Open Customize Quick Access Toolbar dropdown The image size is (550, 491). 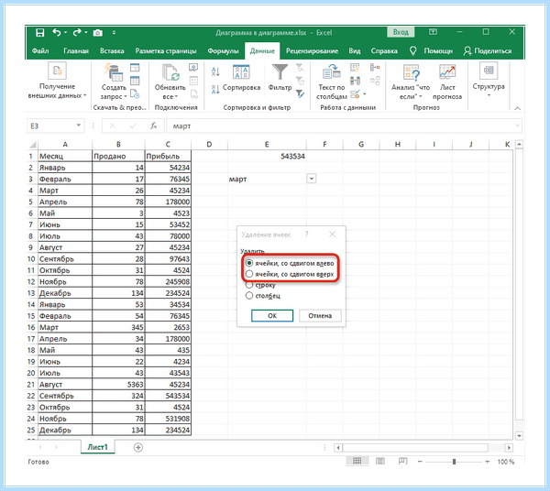pyautogui.click(x=114, y=33)
